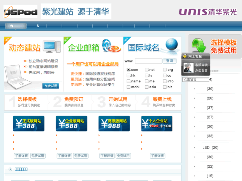
Task: Check the .asia domain checkbox
Action: click(146, 87)
